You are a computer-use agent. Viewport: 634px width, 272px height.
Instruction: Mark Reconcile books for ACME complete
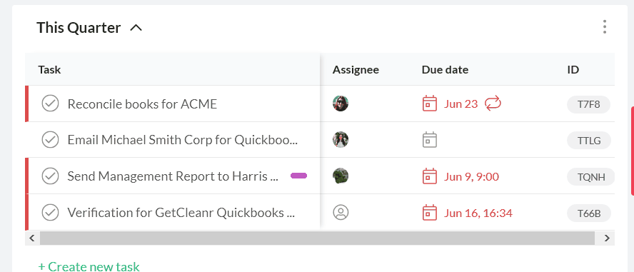click(50, 104)
